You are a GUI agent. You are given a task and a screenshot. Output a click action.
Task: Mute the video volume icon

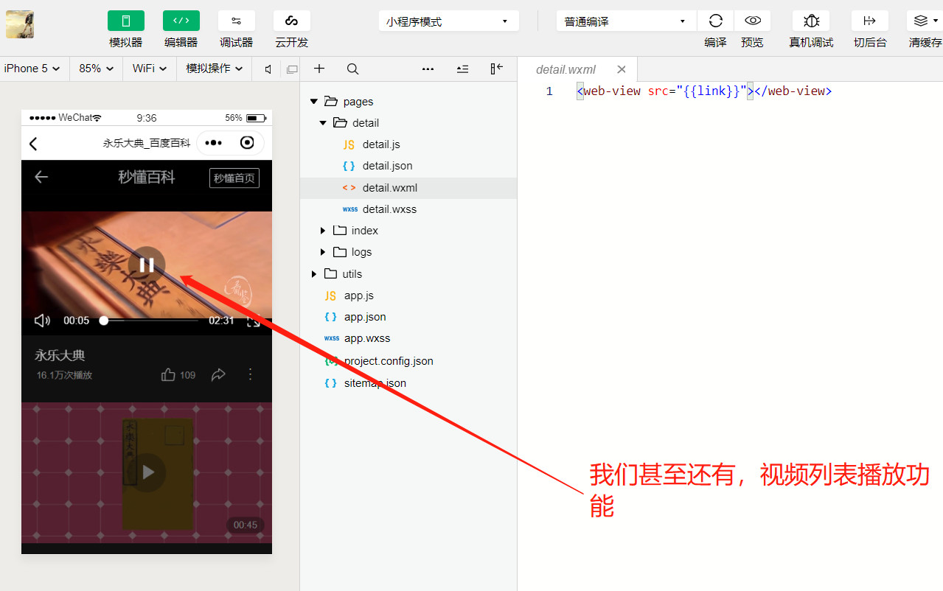[43, 321]
